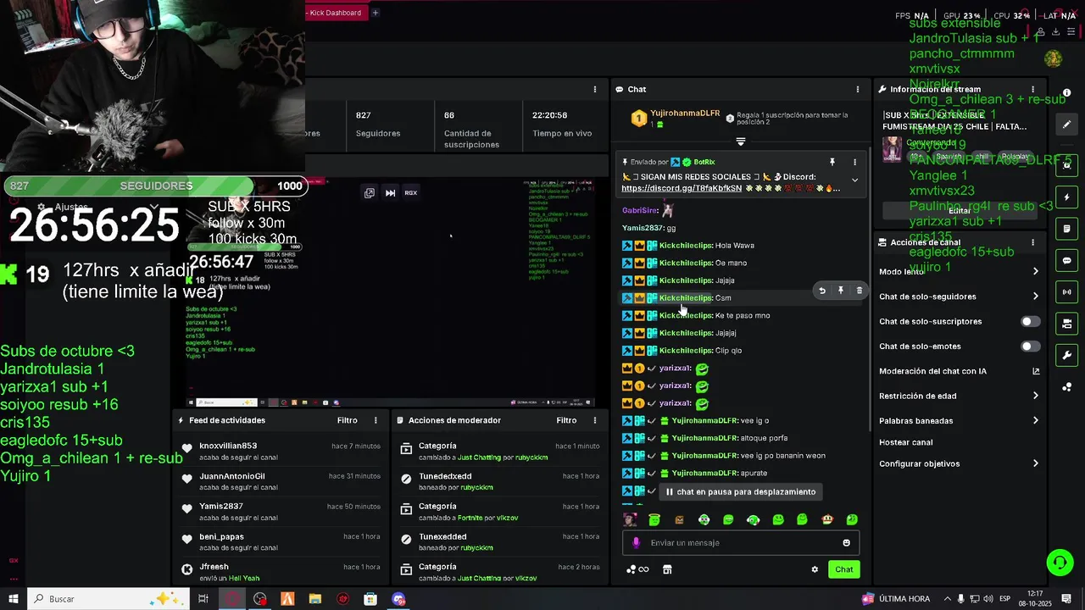
Task: Click the Hostear canal option
Action: [x=905, y=442]
